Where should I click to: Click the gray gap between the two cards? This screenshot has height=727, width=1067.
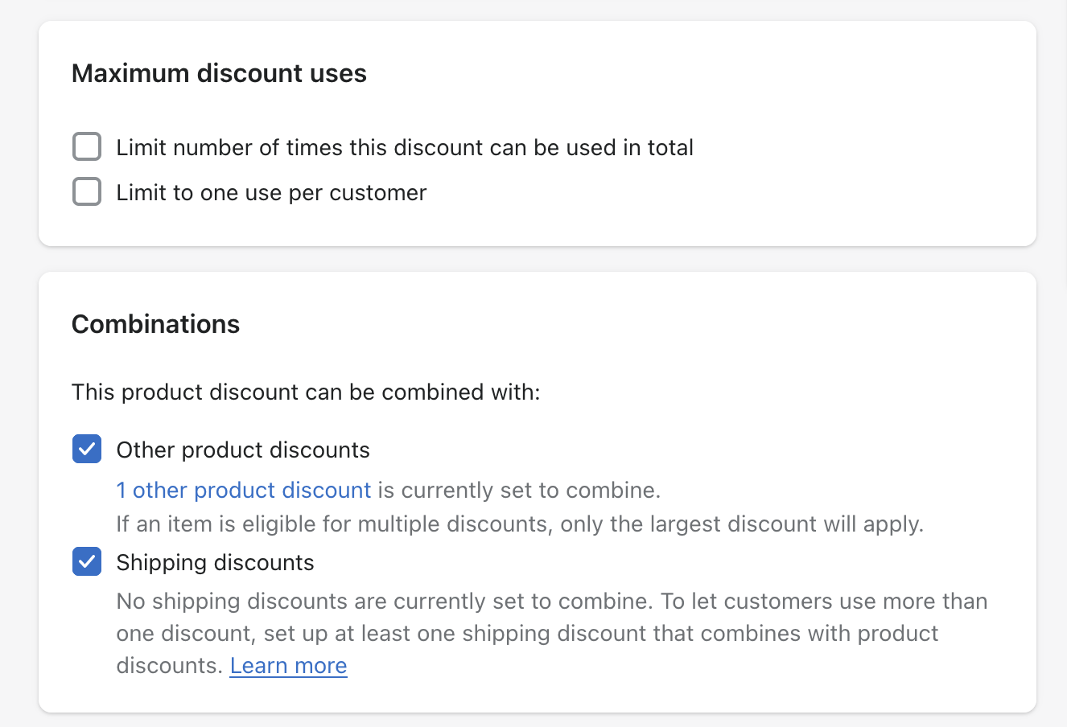tap(537, 259)
